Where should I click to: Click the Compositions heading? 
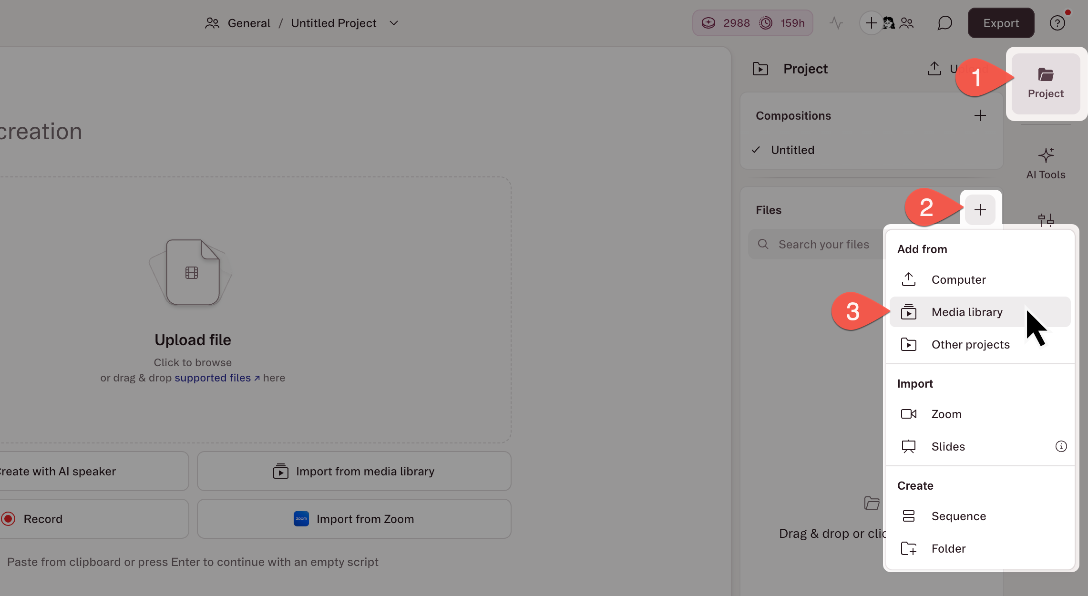(793, 115)
